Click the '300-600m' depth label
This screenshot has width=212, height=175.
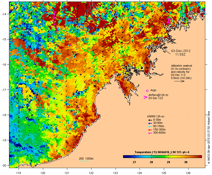pos(159,133)
